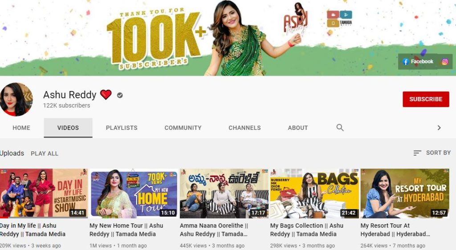Click the '264K views · 7 months ago' text
The width and height of the screenshot is (456, 250).
point(393,246)
